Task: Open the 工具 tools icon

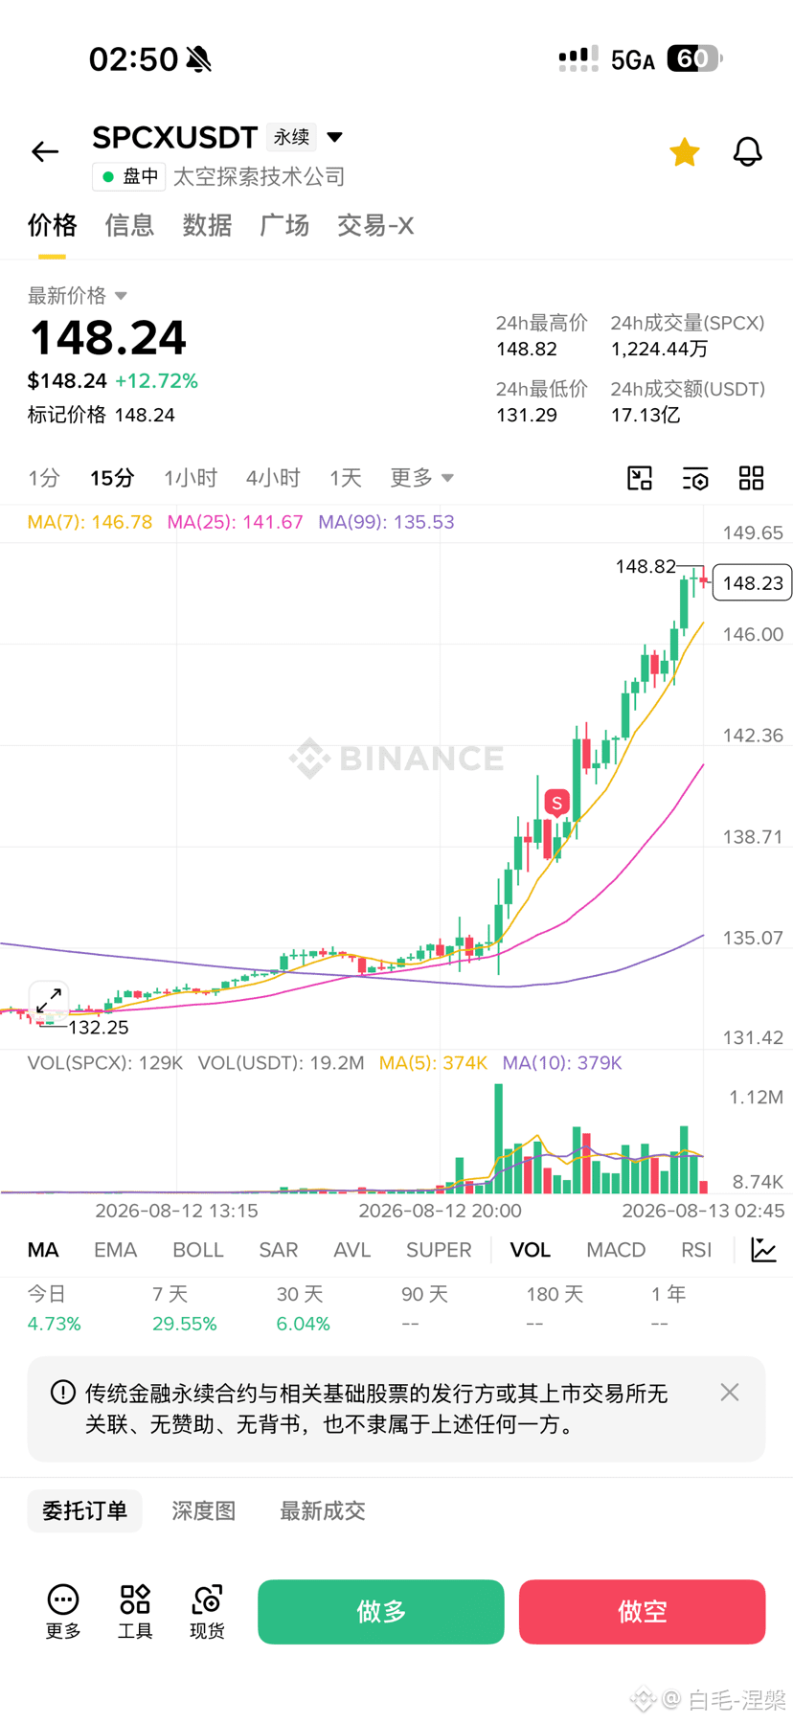Action: pyautogui.click(x=135, y=1611)
